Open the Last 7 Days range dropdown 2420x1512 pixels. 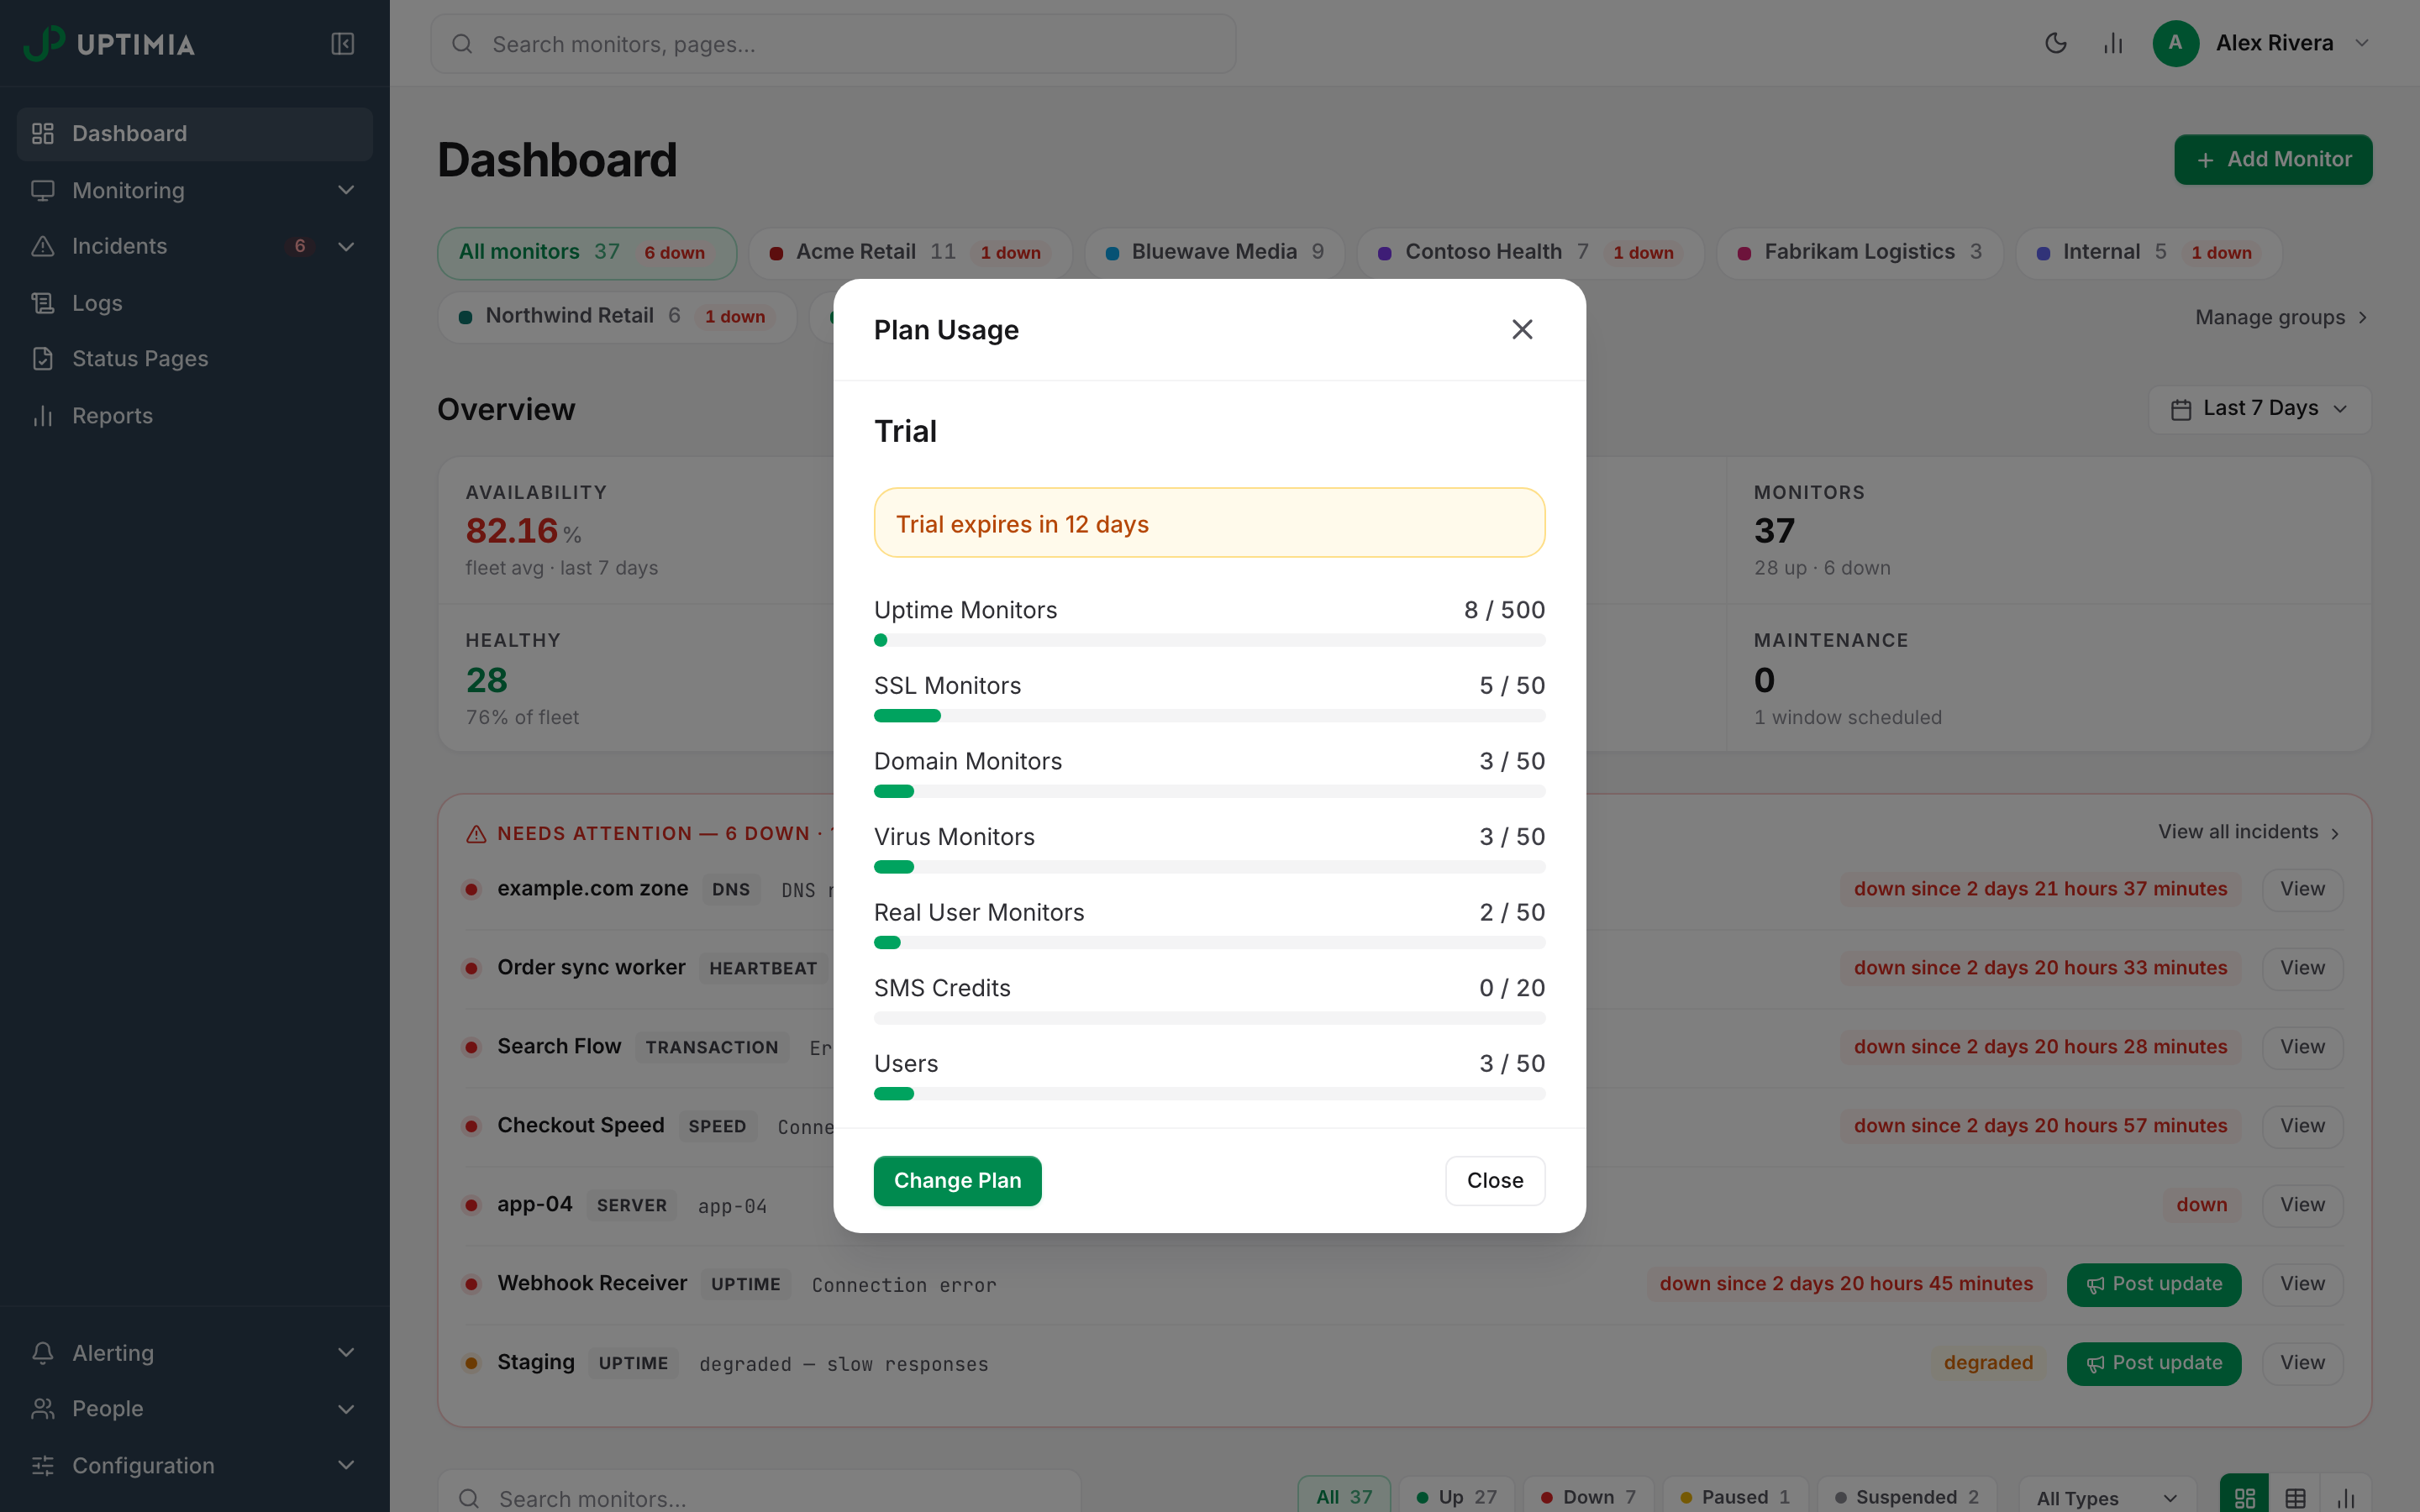click(2260, 409)
